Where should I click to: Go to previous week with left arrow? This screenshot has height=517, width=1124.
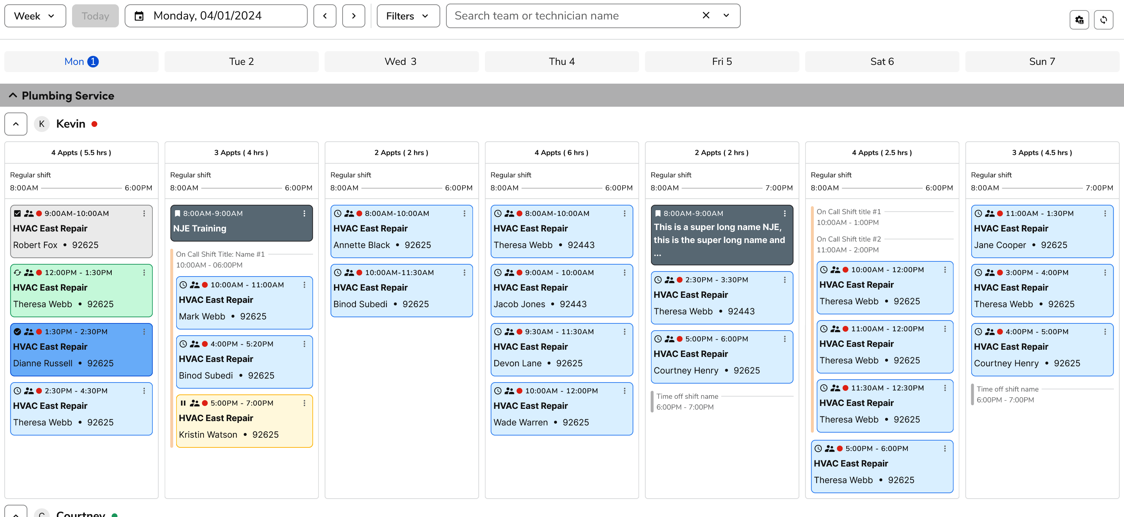325,16
